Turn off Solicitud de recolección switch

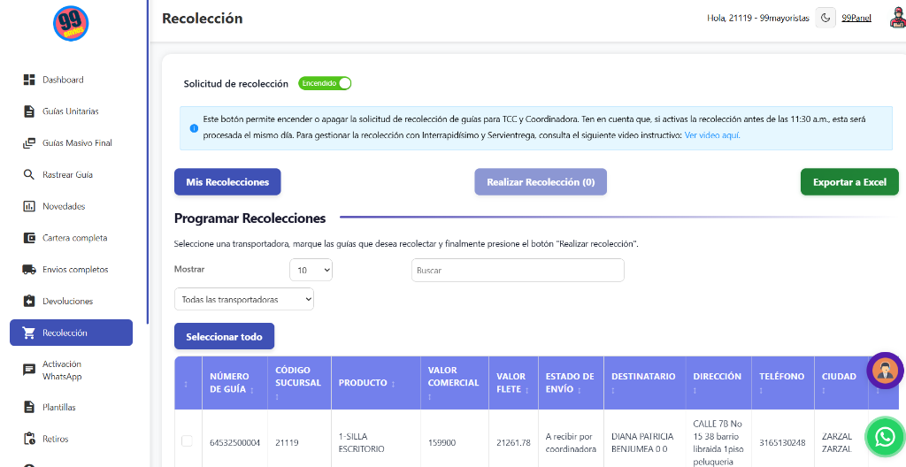[x=325, y=83]
